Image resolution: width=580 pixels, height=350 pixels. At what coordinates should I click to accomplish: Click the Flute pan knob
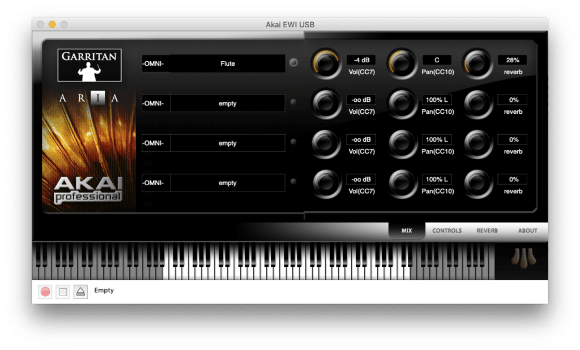(403, 63)
